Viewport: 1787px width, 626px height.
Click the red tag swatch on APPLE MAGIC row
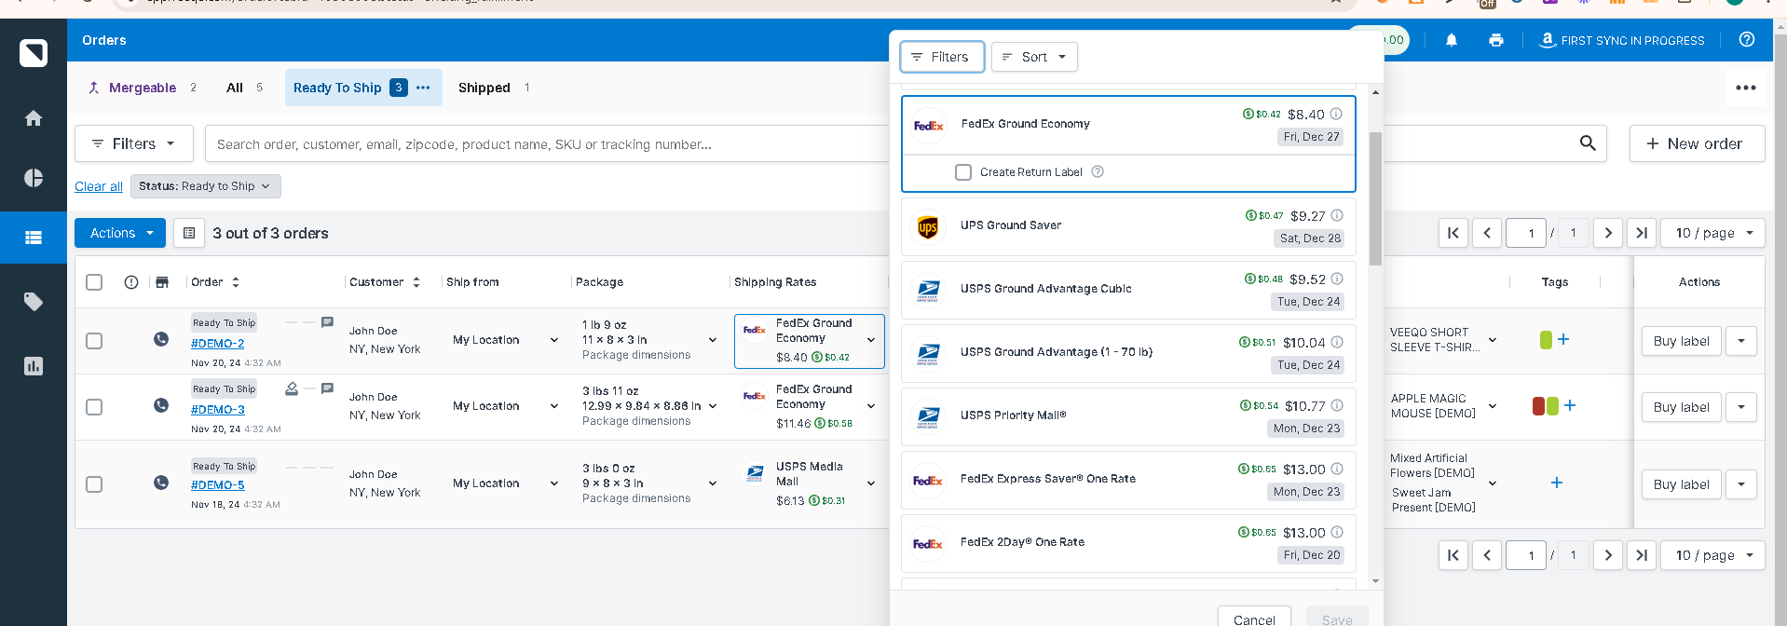pos(1538,406)
